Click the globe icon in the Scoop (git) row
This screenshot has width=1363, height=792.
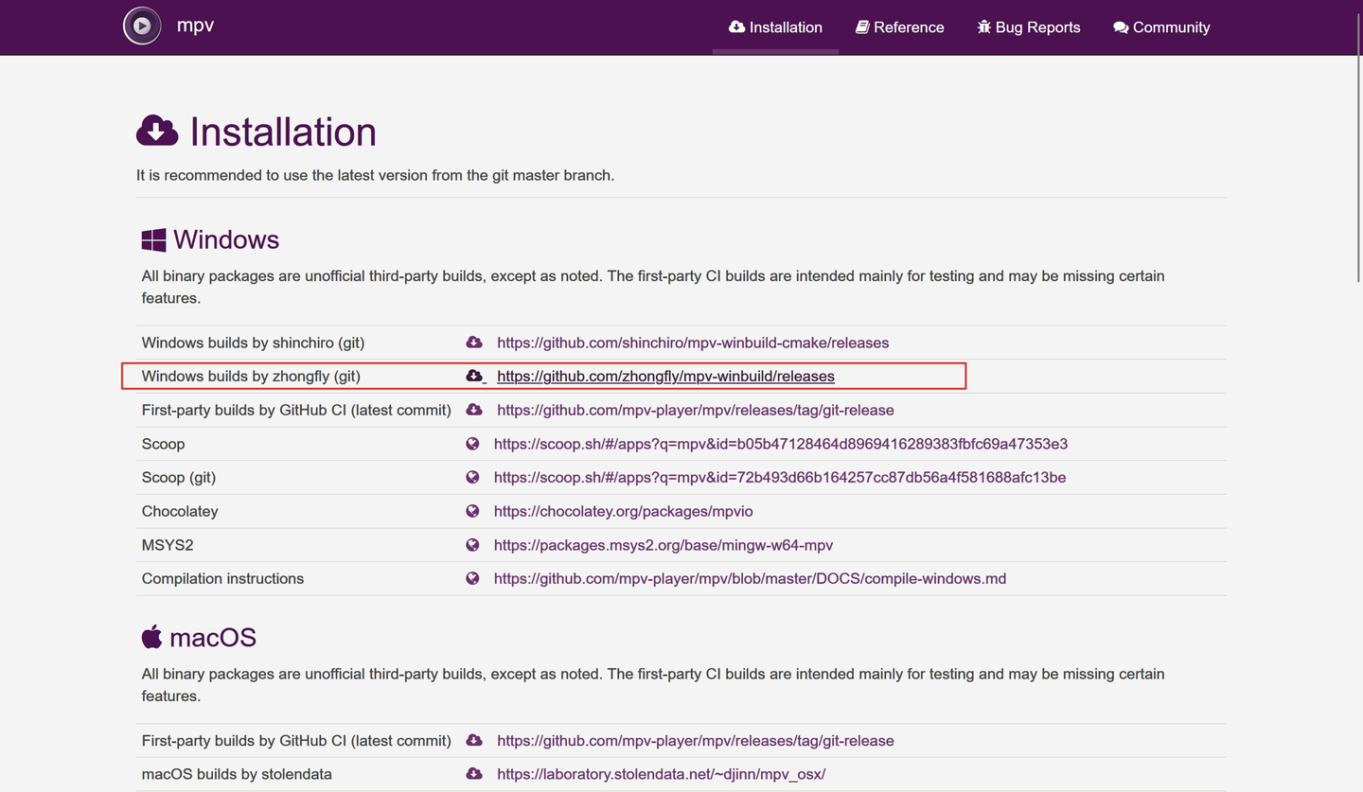[x=472, y=478]
